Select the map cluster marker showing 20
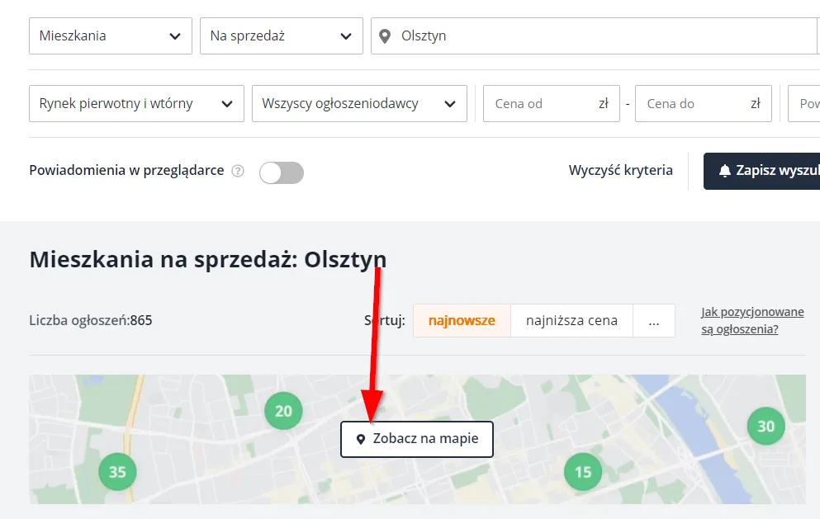820x519 pixels. tap(282, 410)
